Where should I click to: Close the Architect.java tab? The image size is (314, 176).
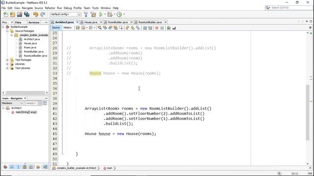point(78,22)
